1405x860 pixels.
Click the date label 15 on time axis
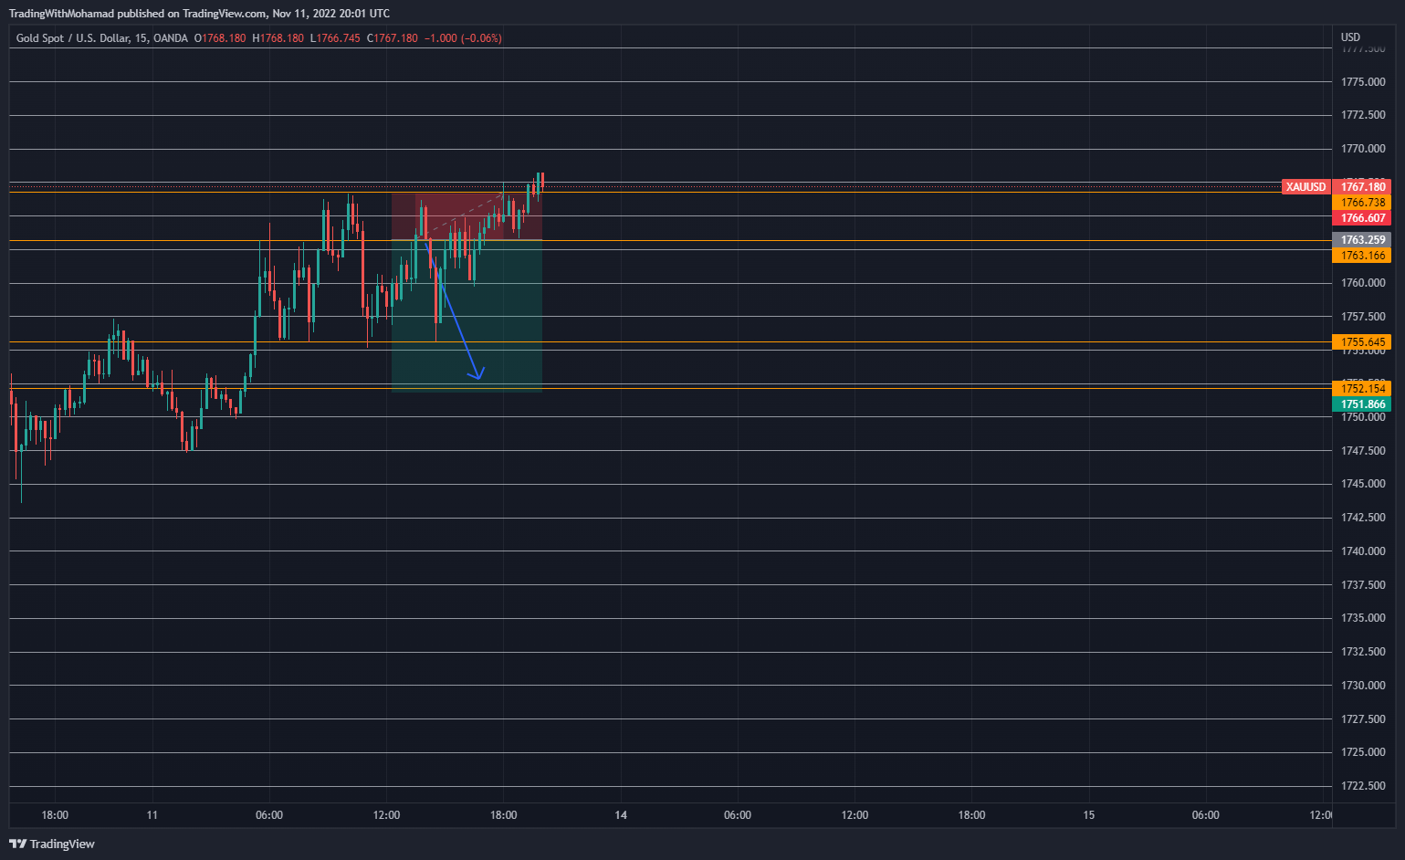point(1088,815)
